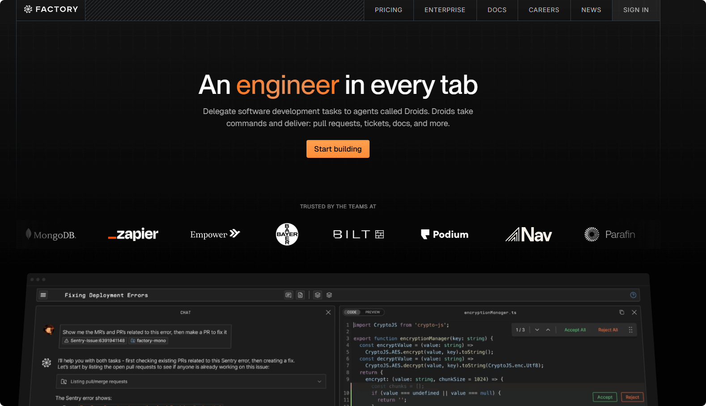Click the Start building button
The image size is (706, 406).
coord(338,149)
